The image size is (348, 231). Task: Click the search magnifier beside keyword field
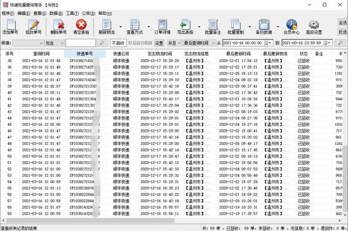click(x=102, y=43)
